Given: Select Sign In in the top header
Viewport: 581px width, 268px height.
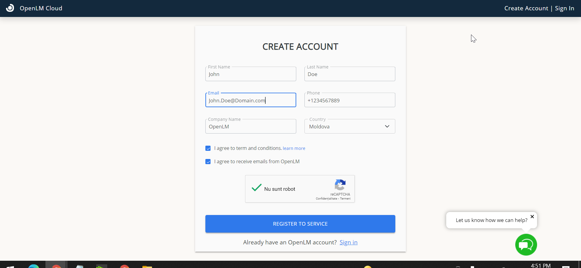Looking at the screenshot, I should point(564,8).
